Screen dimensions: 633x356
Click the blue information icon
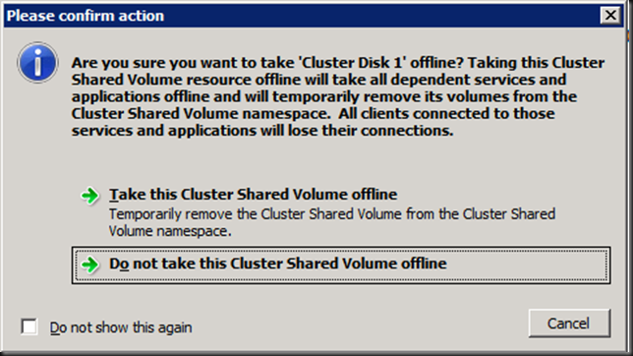[x=37, y=63]
